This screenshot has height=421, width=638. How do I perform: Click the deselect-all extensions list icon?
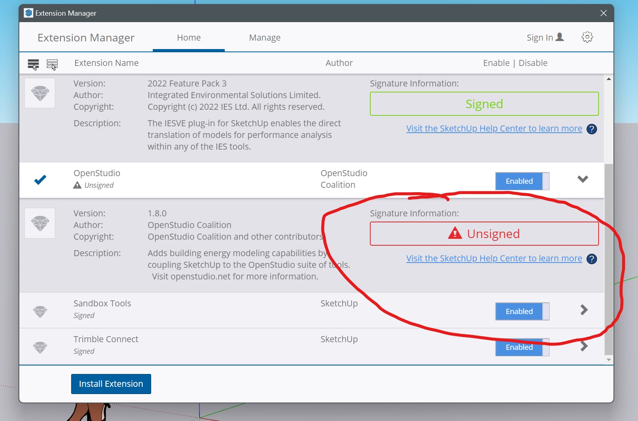pos(52,64)
